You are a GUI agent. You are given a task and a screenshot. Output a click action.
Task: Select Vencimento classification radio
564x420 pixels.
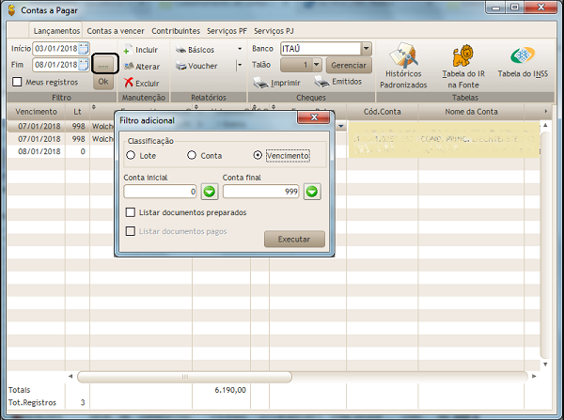tap(258, 155)
